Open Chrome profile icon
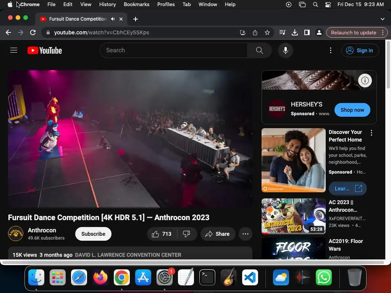This screenshot has height=293, width=391. (x=319, y=32)
